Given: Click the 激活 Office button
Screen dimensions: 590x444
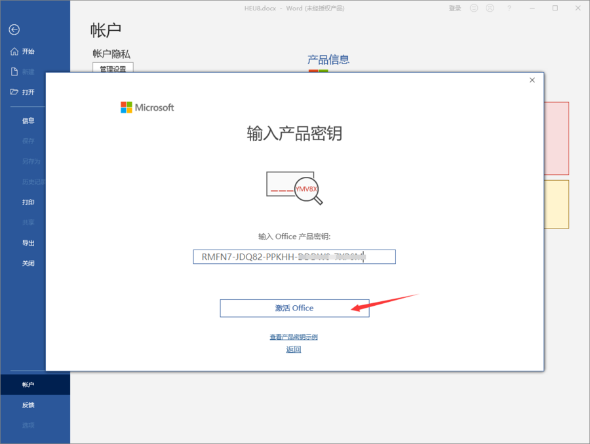Looking at the screenshot, I should 294,308.
